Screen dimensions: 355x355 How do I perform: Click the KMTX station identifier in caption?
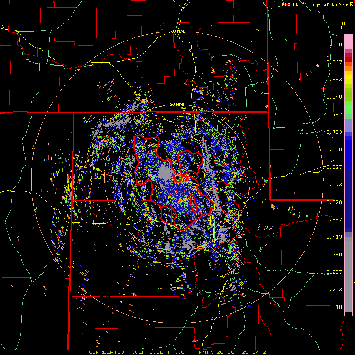click(206, 352)
